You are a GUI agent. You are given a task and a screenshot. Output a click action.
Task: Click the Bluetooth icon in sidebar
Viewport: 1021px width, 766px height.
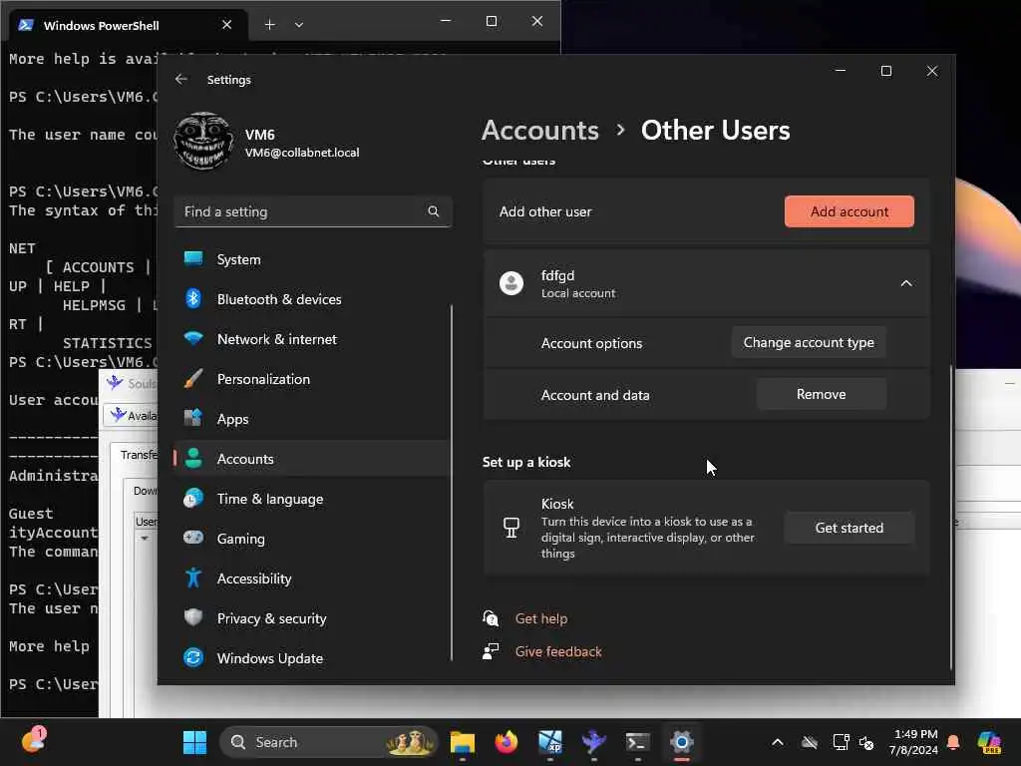tap(193, 298)
